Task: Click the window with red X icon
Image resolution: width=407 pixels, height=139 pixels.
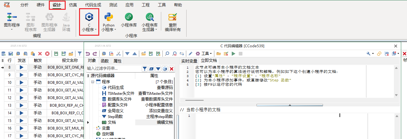Action: [387, 54]
